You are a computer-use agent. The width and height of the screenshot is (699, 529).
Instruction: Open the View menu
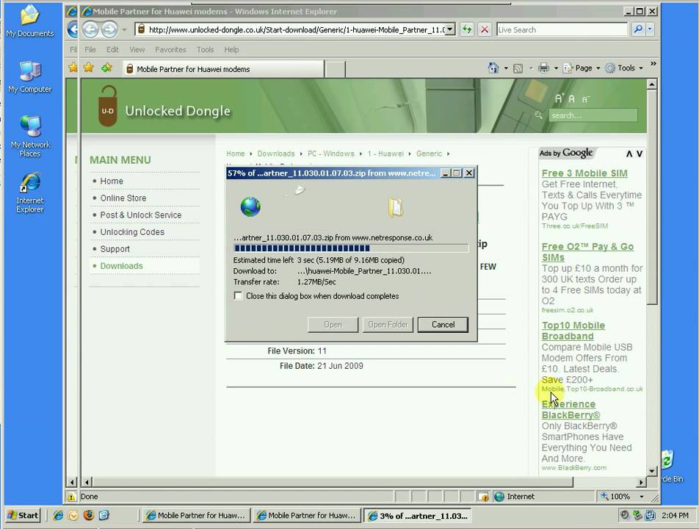137,49
